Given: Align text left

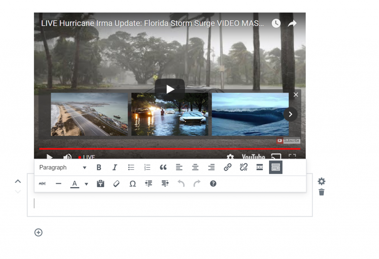Looking at the screenshot, I should (x=179, y=167).
